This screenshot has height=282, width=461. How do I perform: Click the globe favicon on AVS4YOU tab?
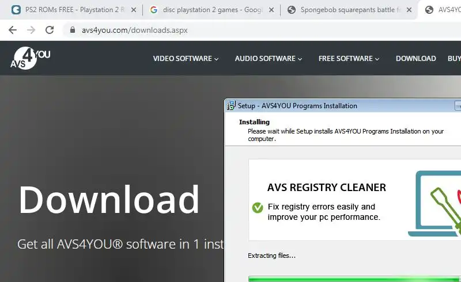(x=429, y=10)
